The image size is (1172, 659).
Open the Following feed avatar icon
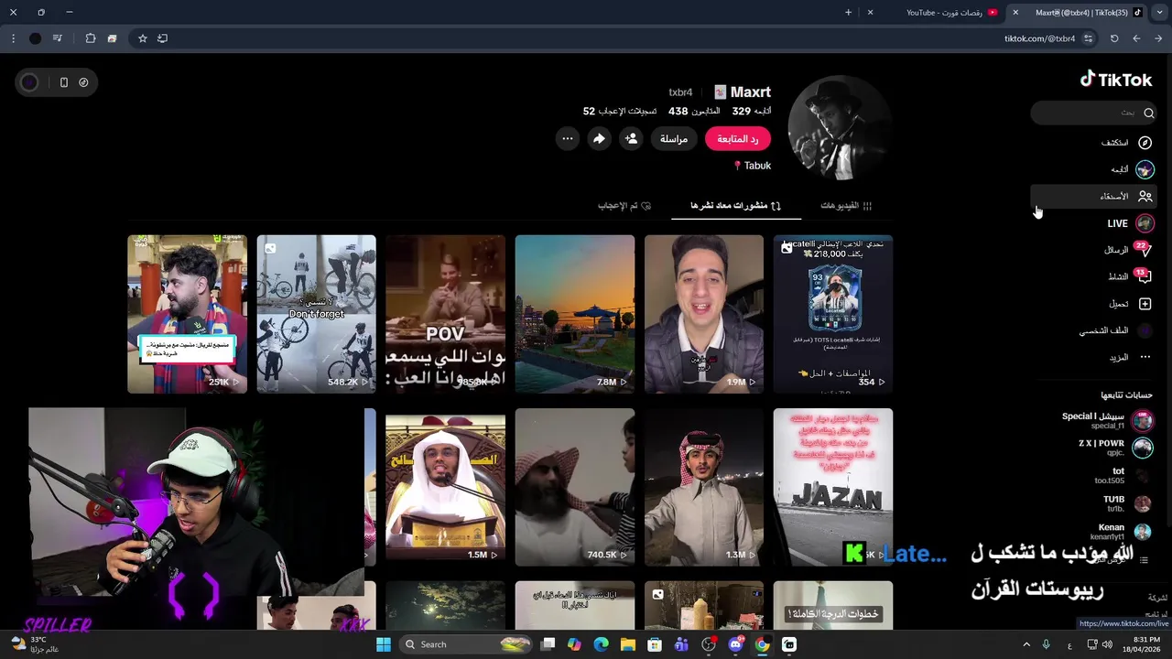point(1145,169)
